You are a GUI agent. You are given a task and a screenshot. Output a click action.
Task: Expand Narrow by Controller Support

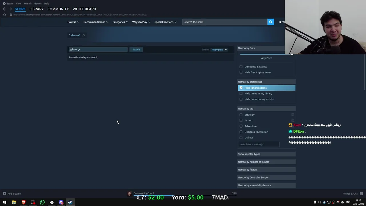click(x=266, y=177)
